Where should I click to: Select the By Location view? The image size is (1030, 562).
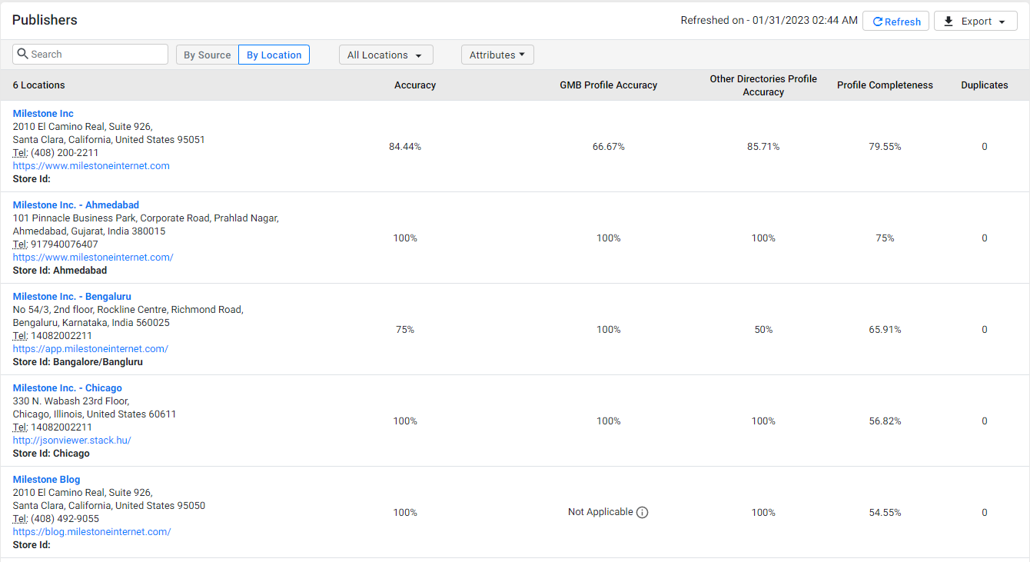click(274, 55)
